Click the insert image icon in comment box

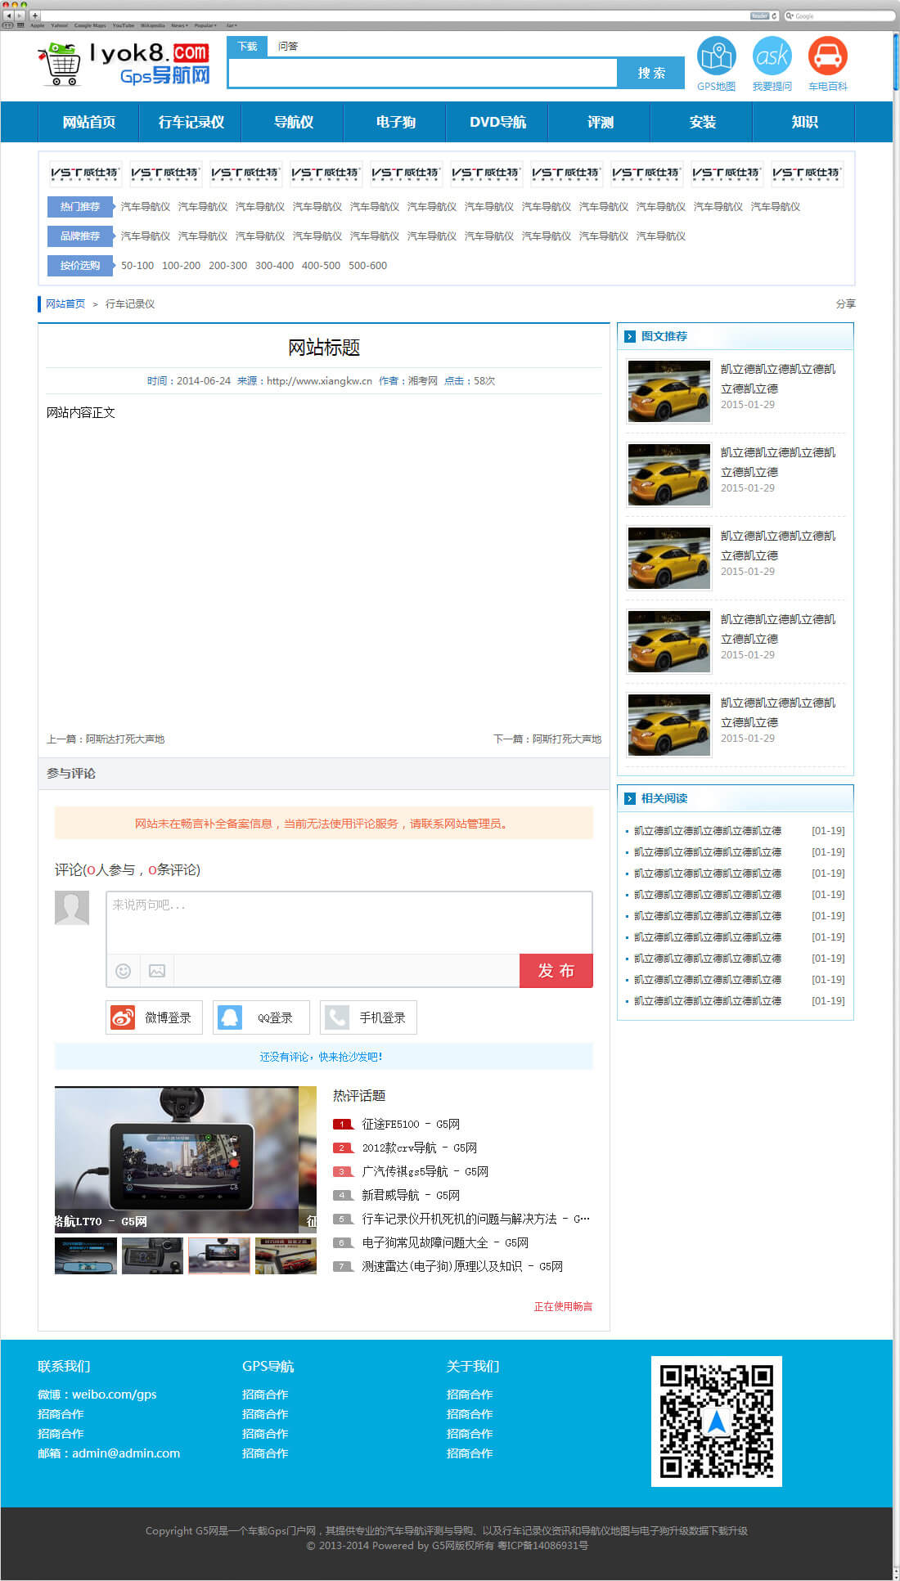[x=157, y=971]
